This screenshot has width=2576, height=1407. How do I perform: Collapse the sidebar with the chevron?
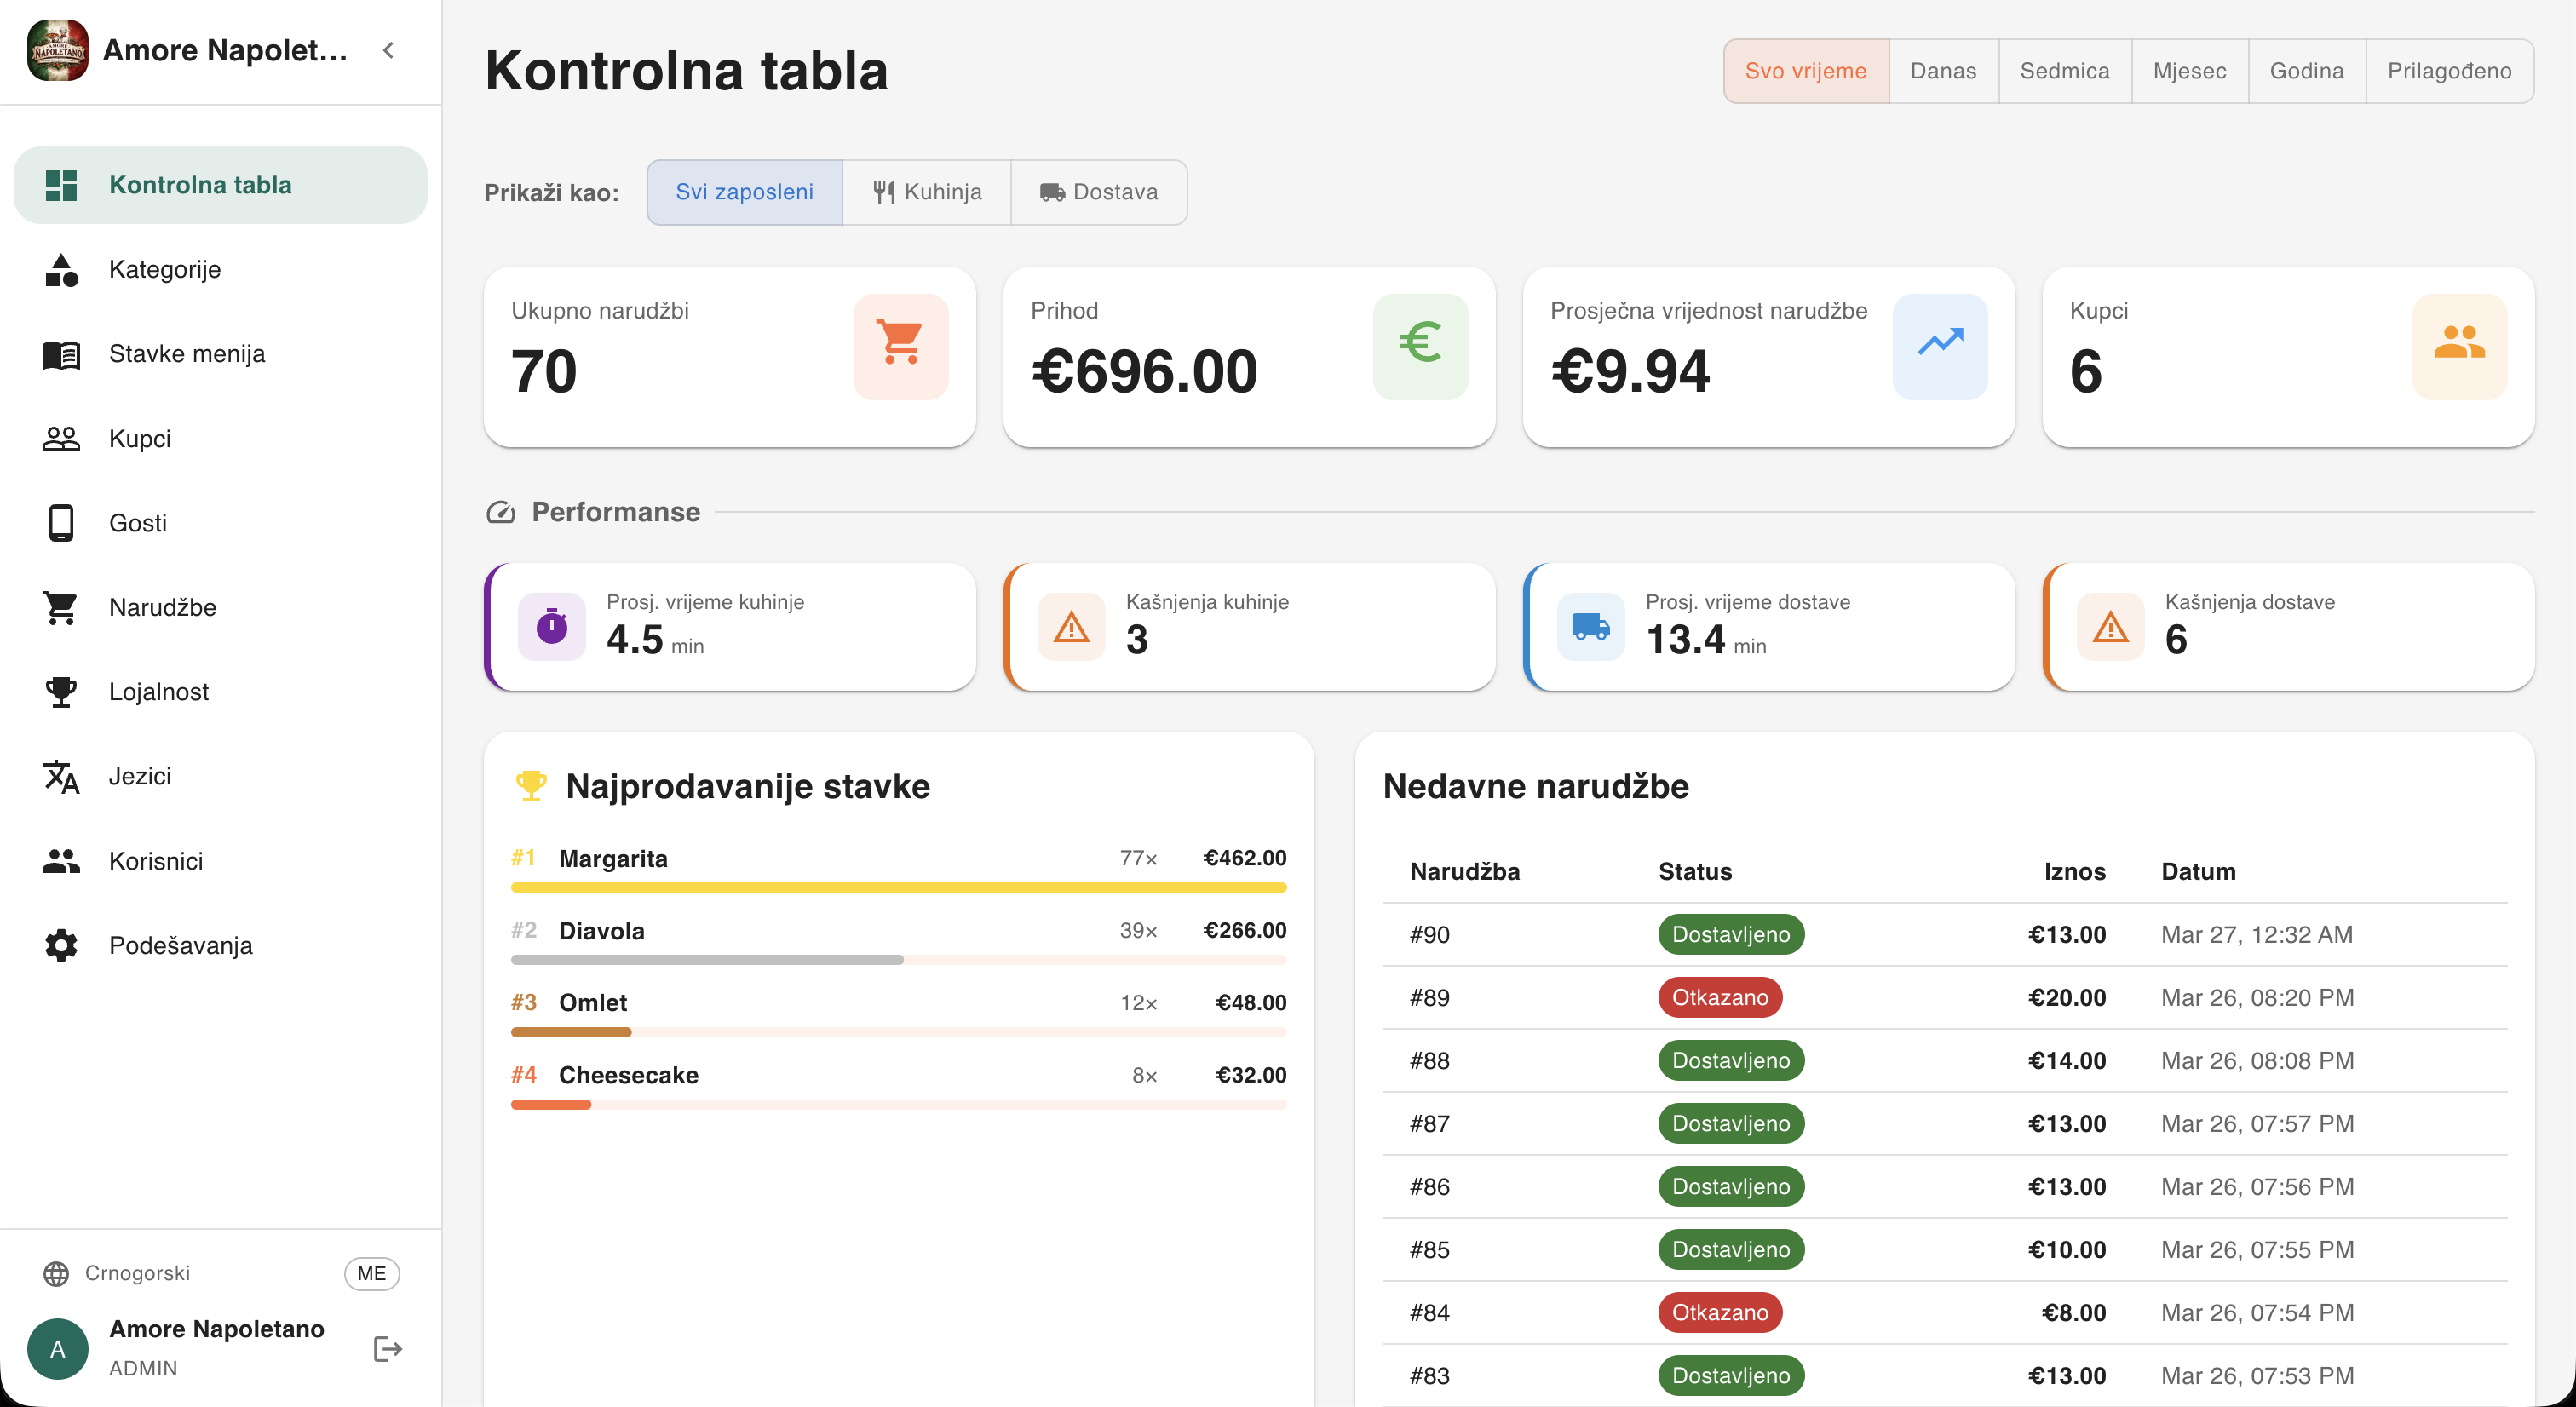(388, 50)
